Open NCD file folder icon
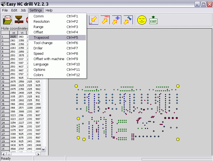The width and height of the screenshot is (213, 161). 8,20
